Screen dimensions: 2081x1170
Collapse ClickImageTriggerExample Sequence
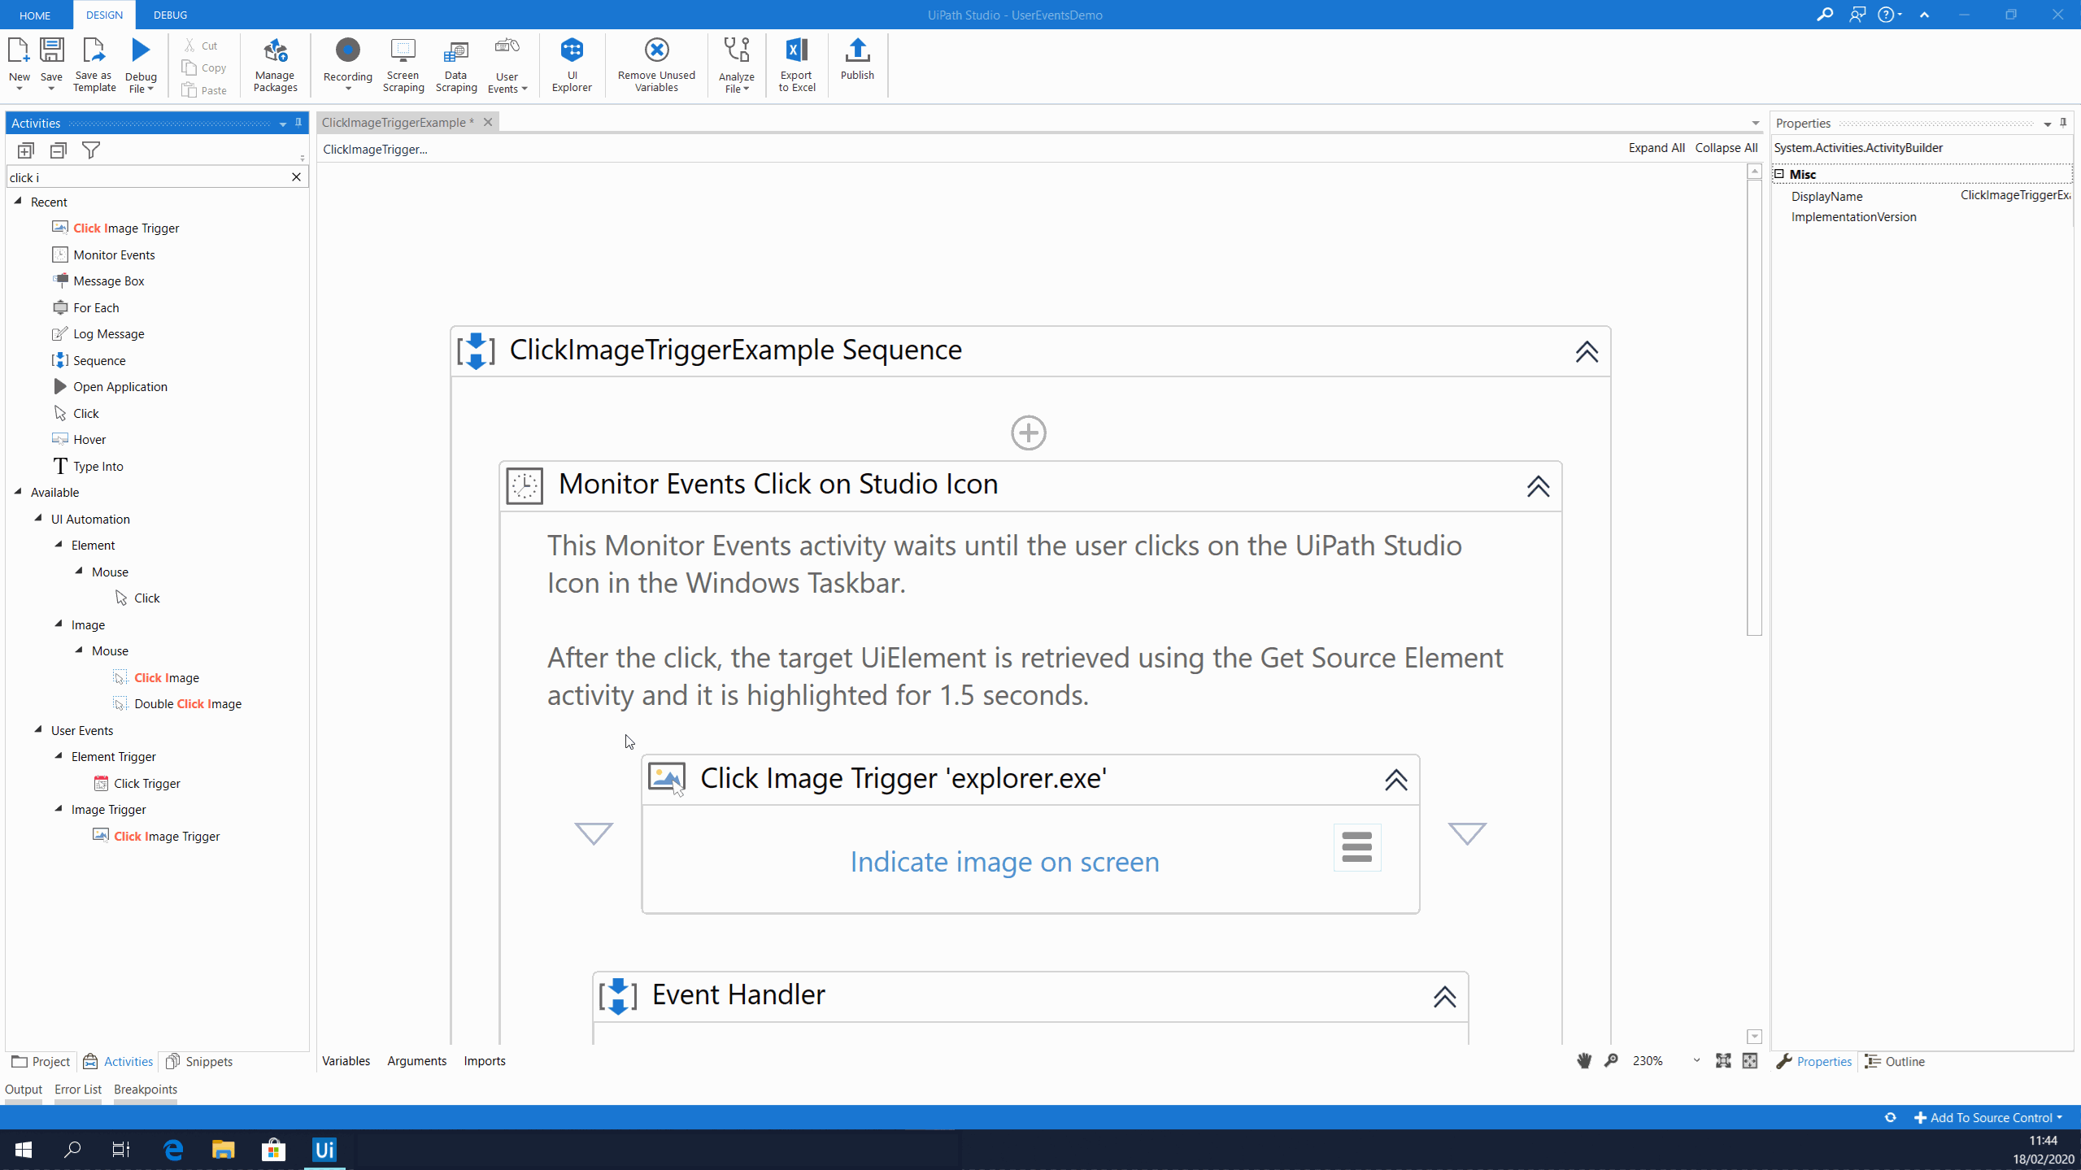(1586, 351)
